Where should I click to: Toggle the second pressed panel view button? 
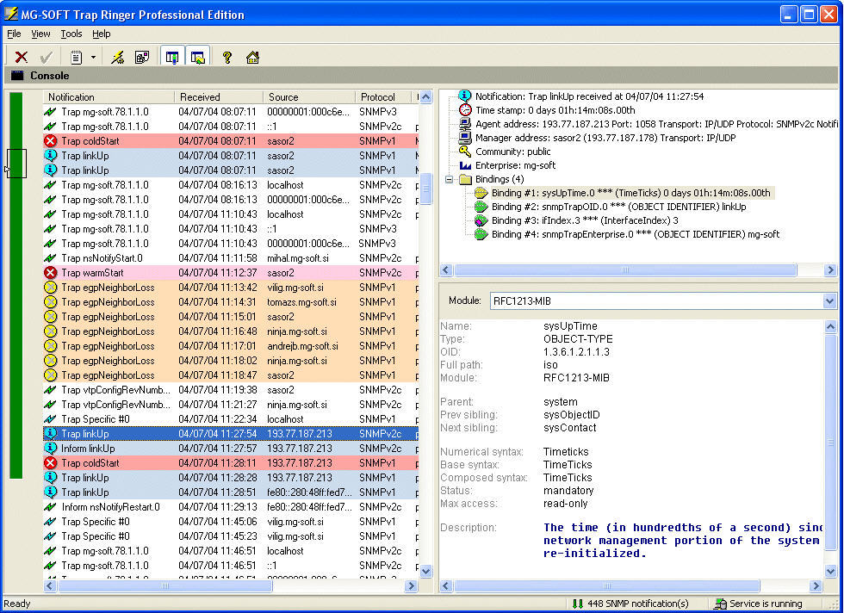(x=198, y=58)
